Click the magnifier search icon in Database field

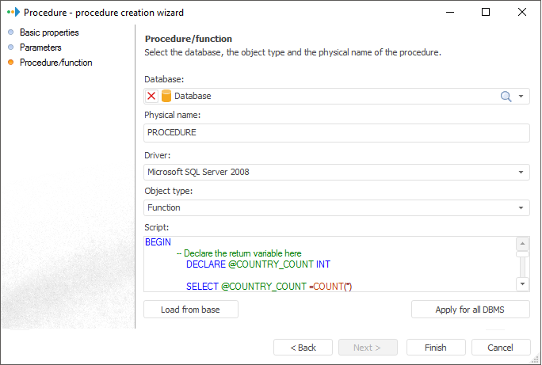point(506,96)
